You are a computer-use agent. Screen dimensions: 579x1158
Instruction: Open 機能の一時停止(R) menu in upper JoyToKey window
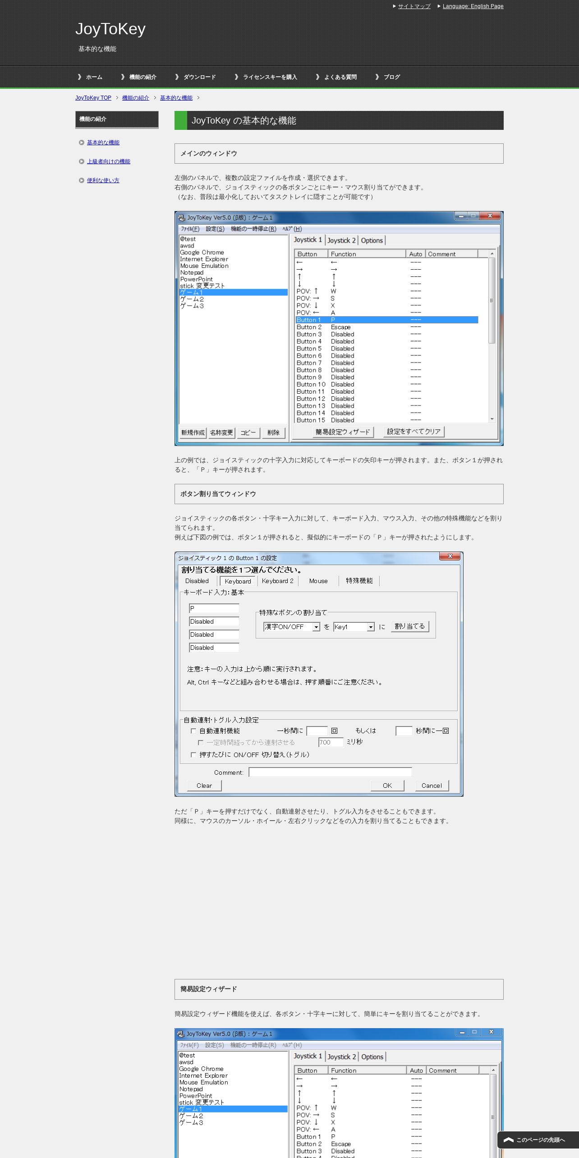tap(253, 229)
